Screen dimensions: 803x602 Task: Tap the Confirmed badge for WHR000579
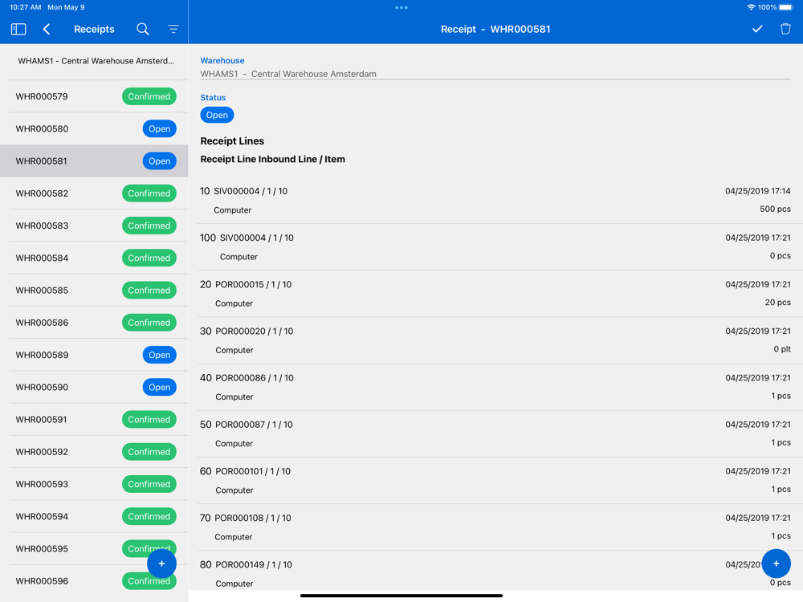click(149, 96)
